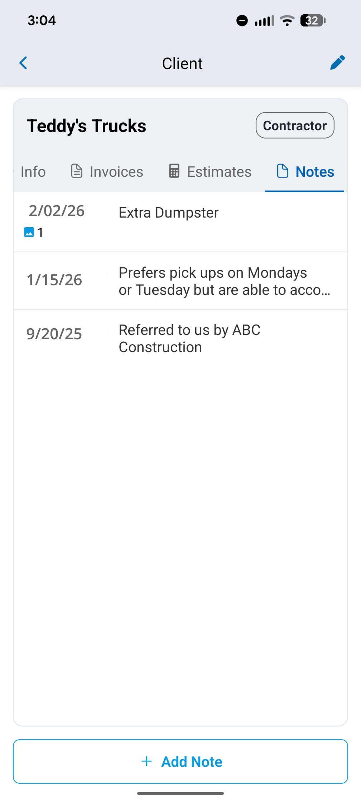This screenshot has width=361, height=803.
Task: Tap the Add Note button
Action: 180,761
